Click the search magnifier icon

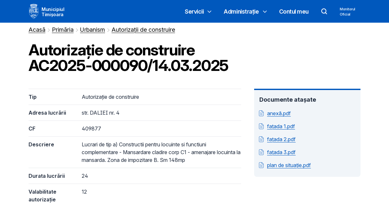324,11
